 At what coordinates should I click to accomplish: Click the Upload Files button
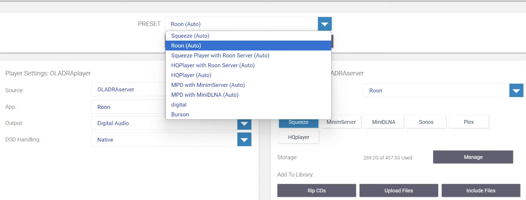click(x=398, y=191)
